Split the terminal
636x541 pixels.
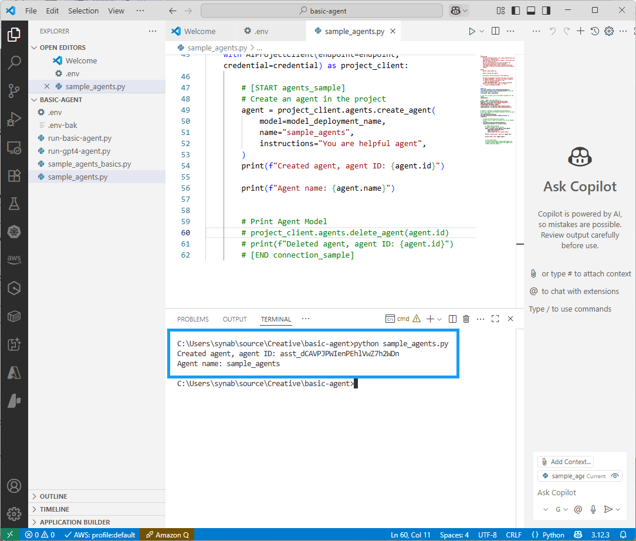[x=453, y=319]
